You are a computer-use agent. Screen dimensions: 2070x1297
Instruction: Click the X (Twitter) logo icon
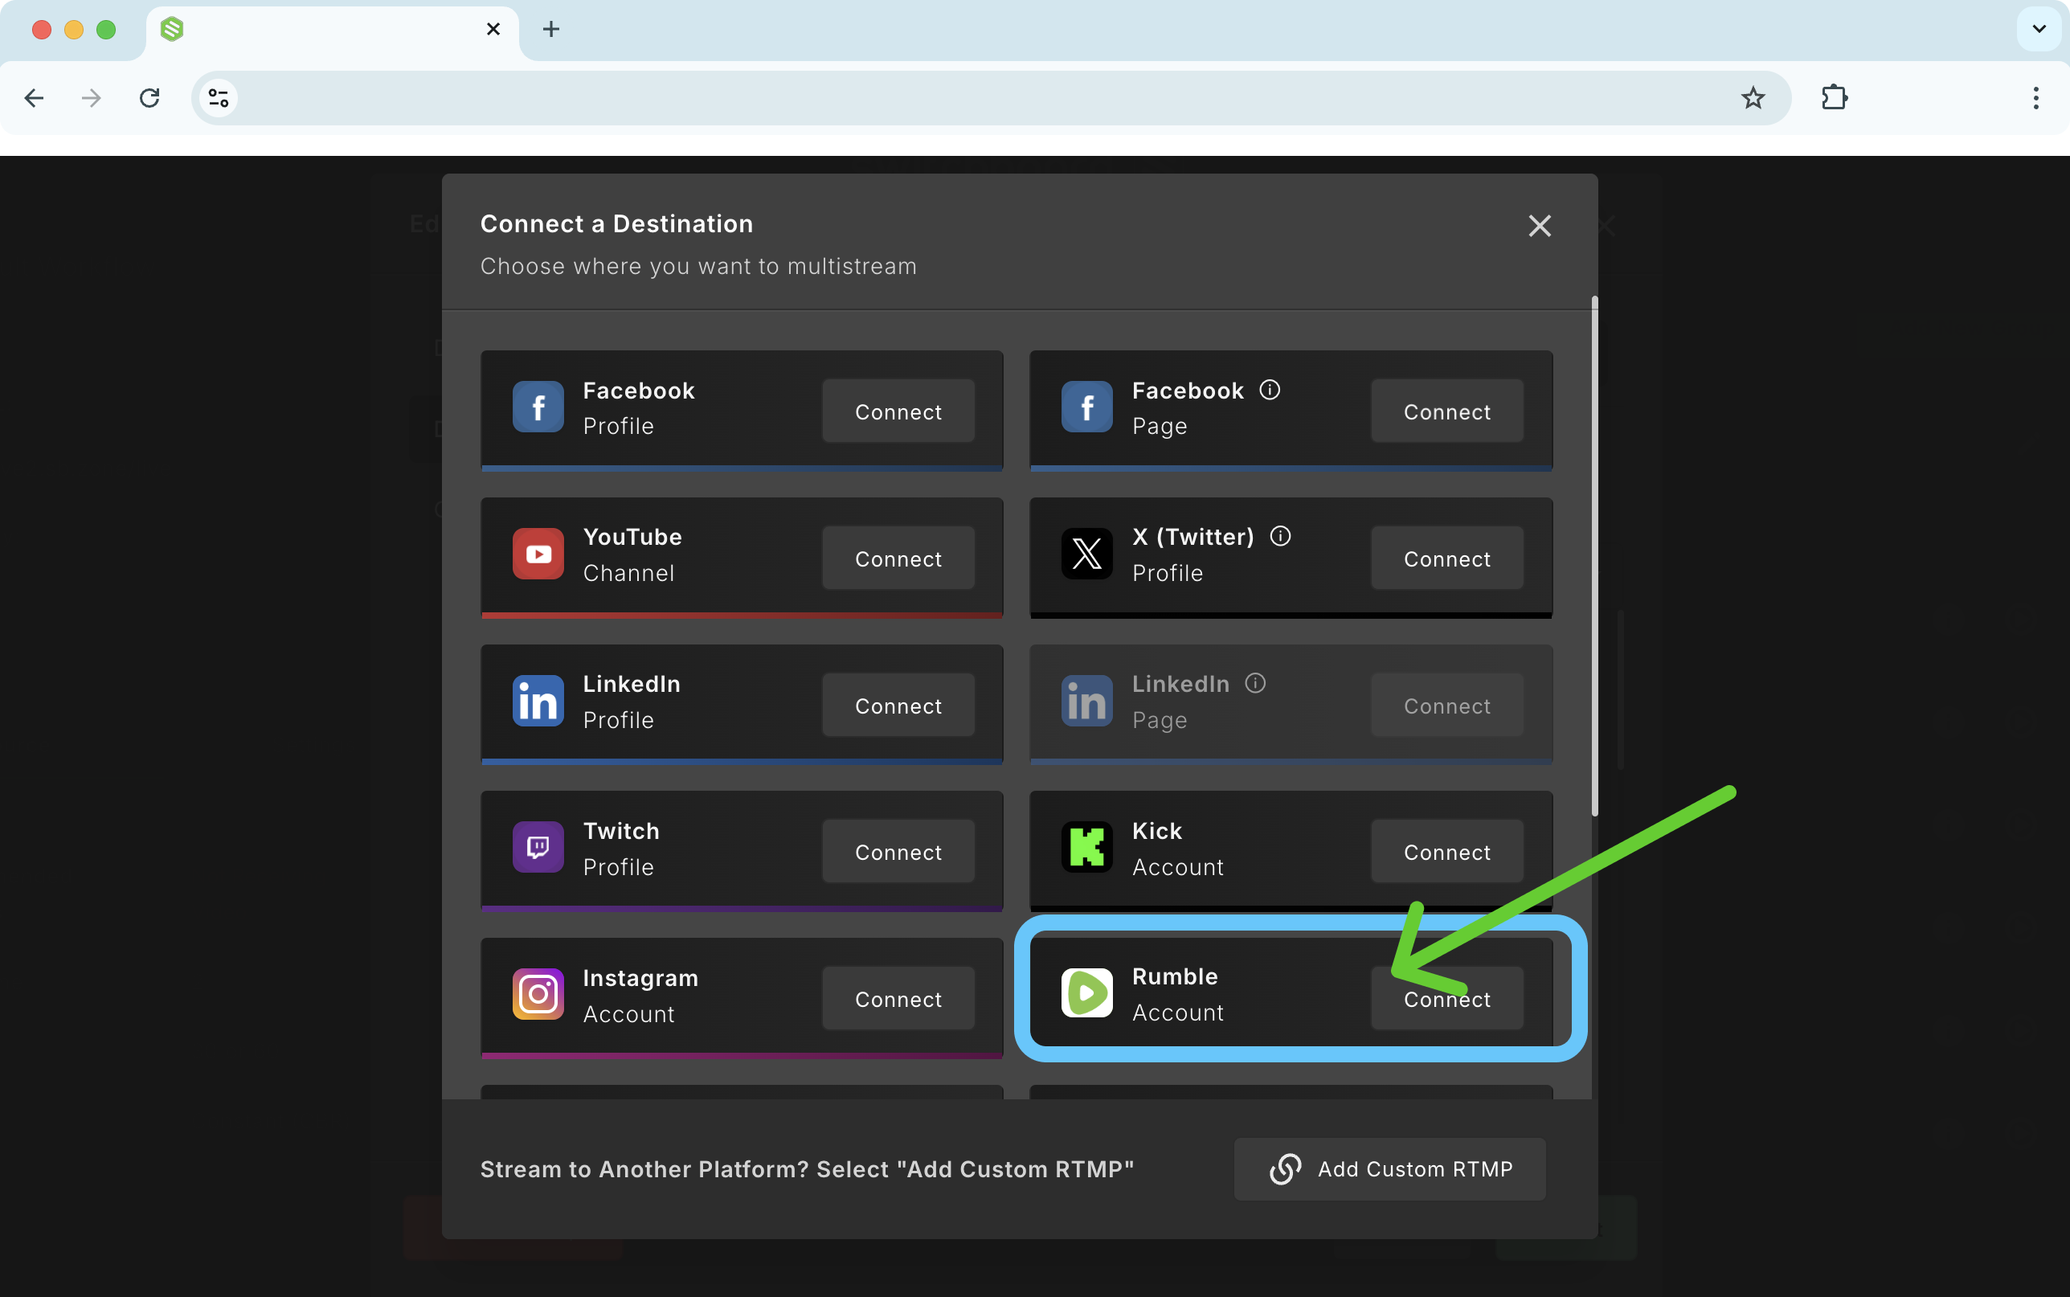pyautogui.click(x=1086, y=554)
